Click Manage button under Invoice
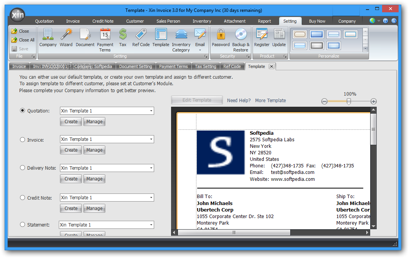The height and width of the screenshot is (258, 409). [x=95, y=150]
